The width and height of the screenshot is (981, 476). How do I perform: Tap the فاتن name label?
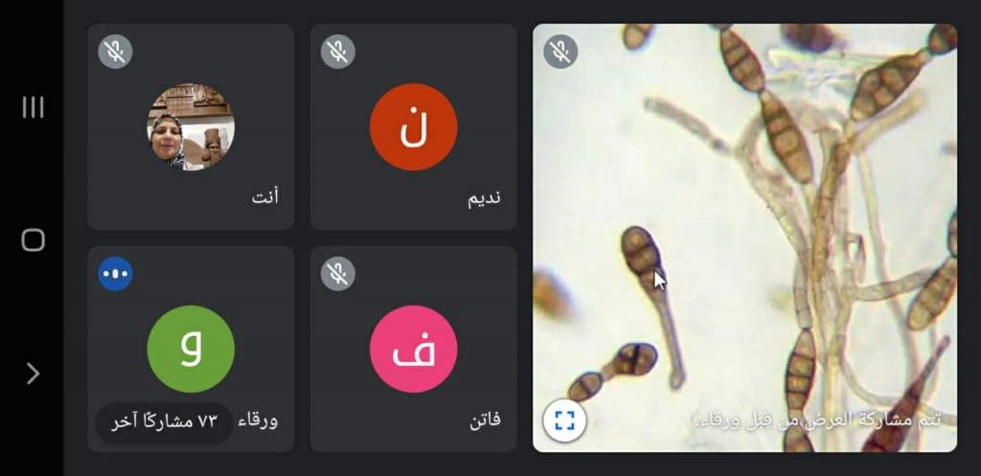pos(485,419)
